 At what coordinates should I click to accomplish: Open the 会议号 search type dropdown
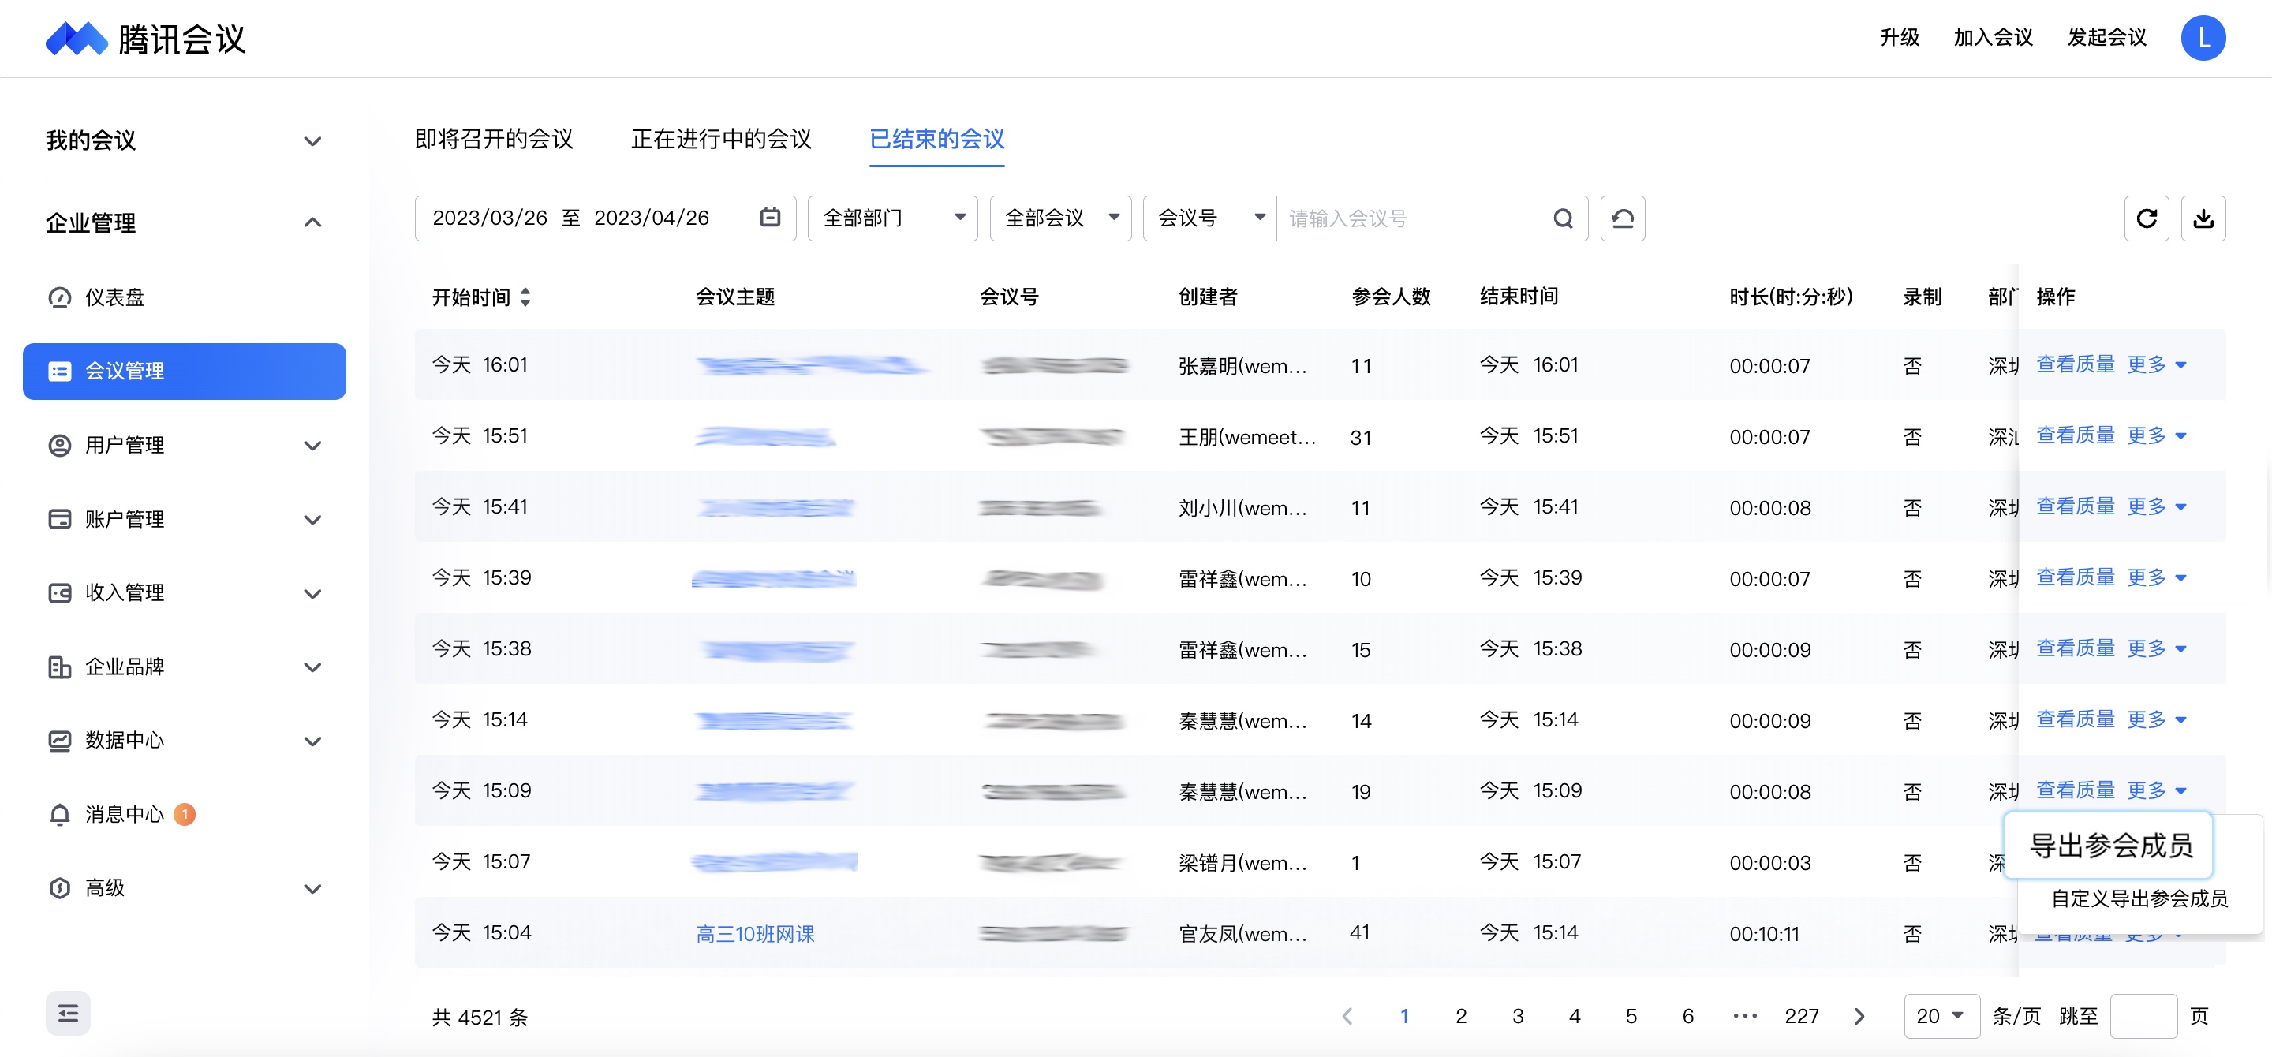tap(1210, 218)
